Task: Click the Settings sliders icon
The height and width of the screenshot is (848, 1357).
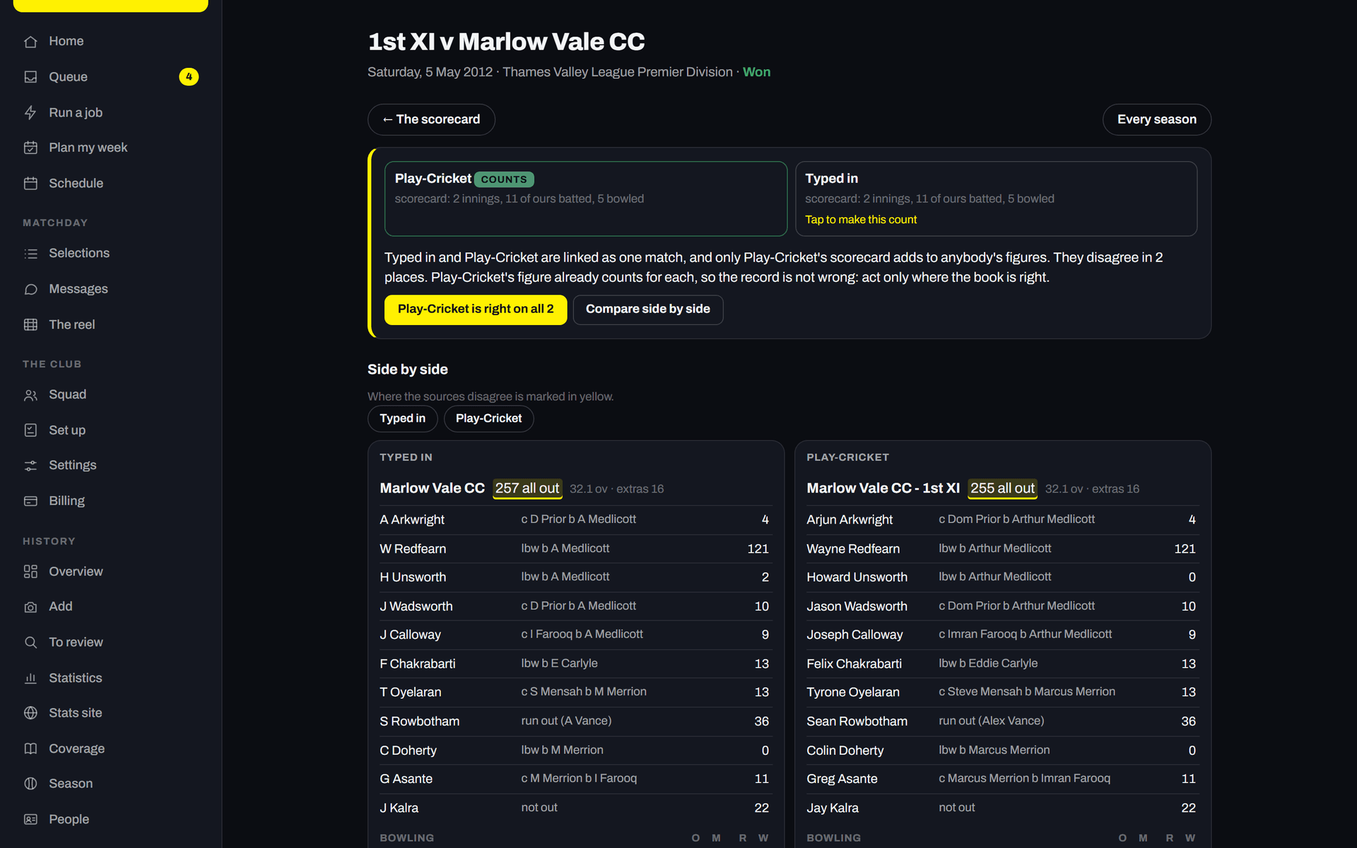Action: point(30,466)
